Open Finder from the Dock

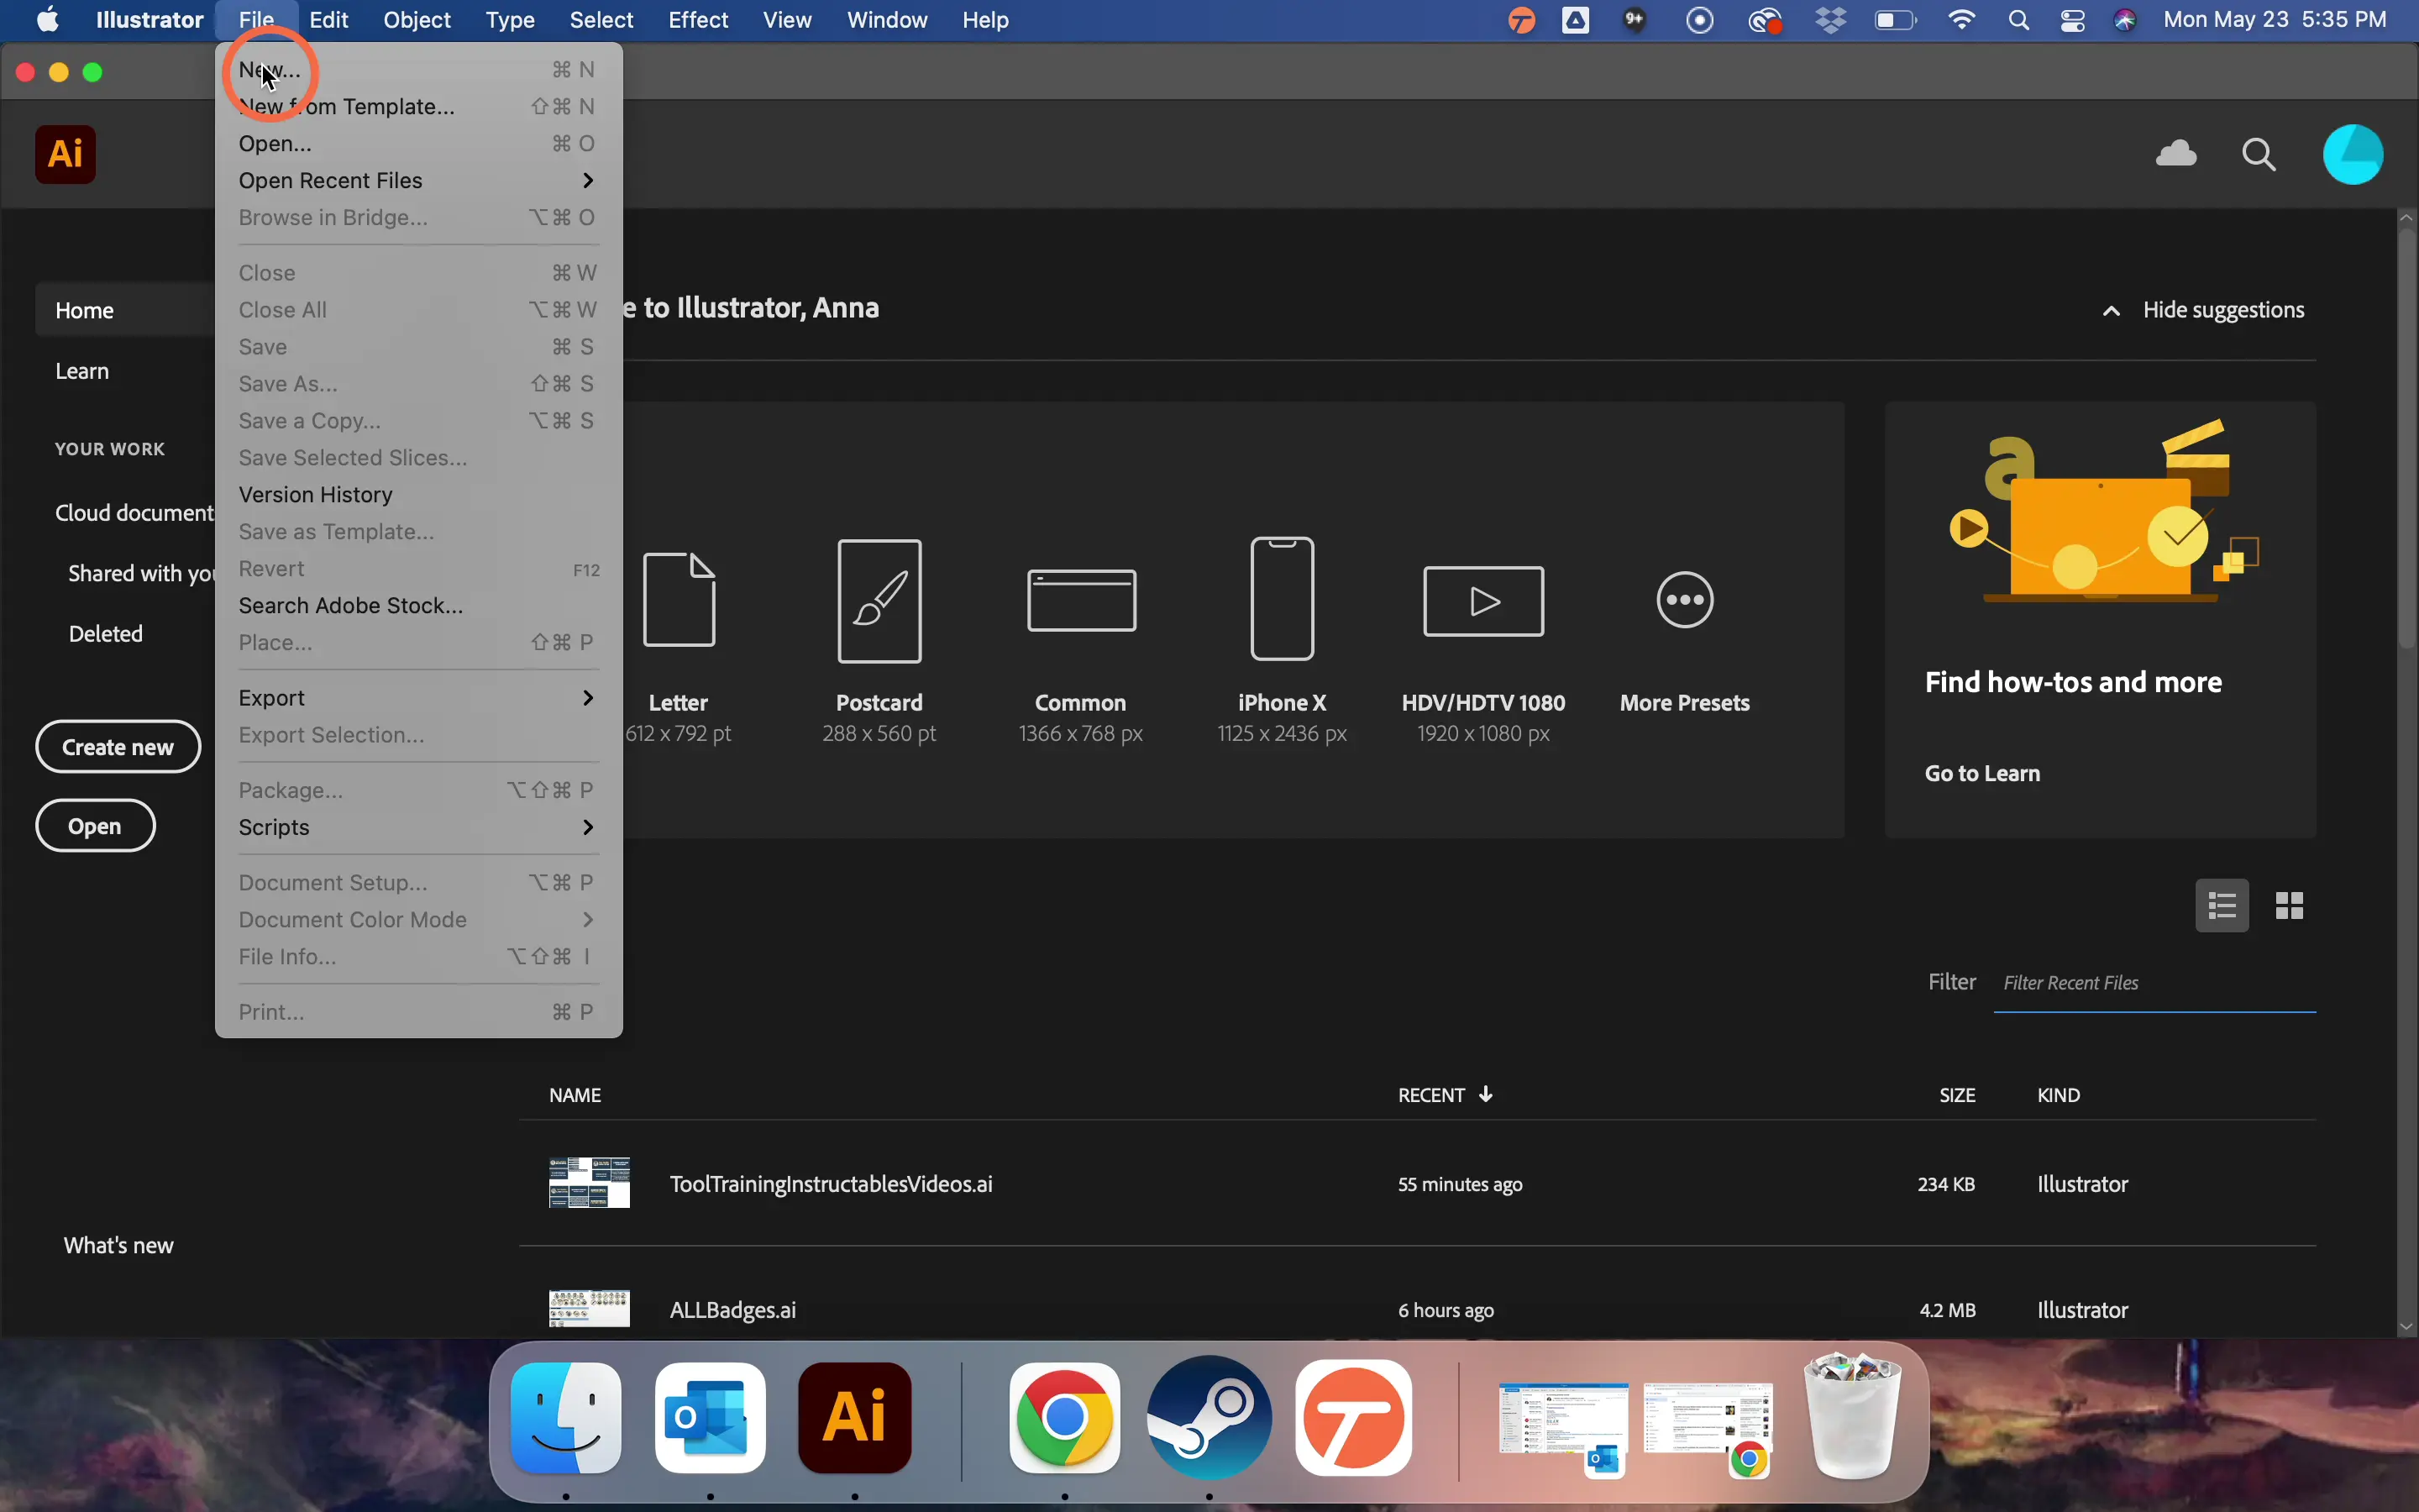tap(566, 1417)
